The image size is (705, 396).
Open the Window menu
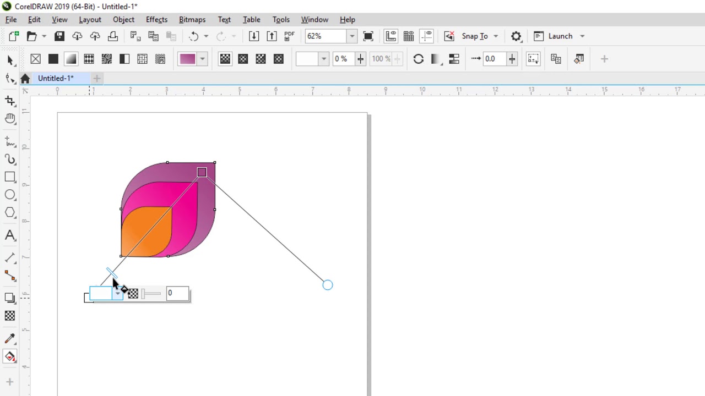tap(314, 19)
